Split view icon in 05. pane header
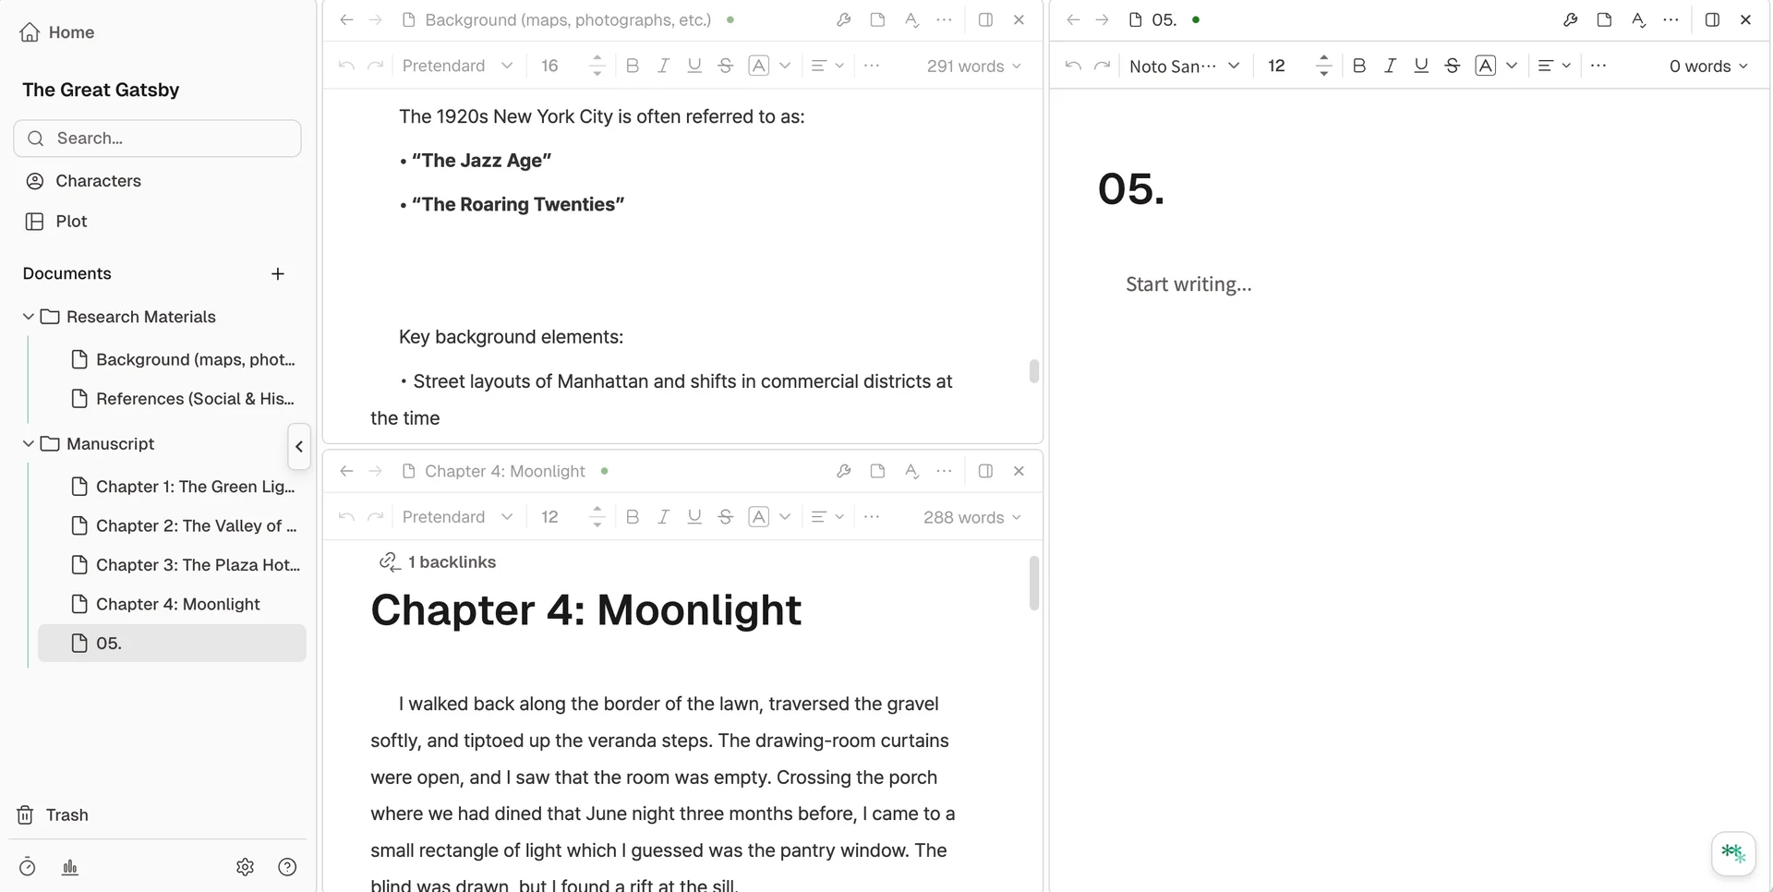 (1712, 19)
